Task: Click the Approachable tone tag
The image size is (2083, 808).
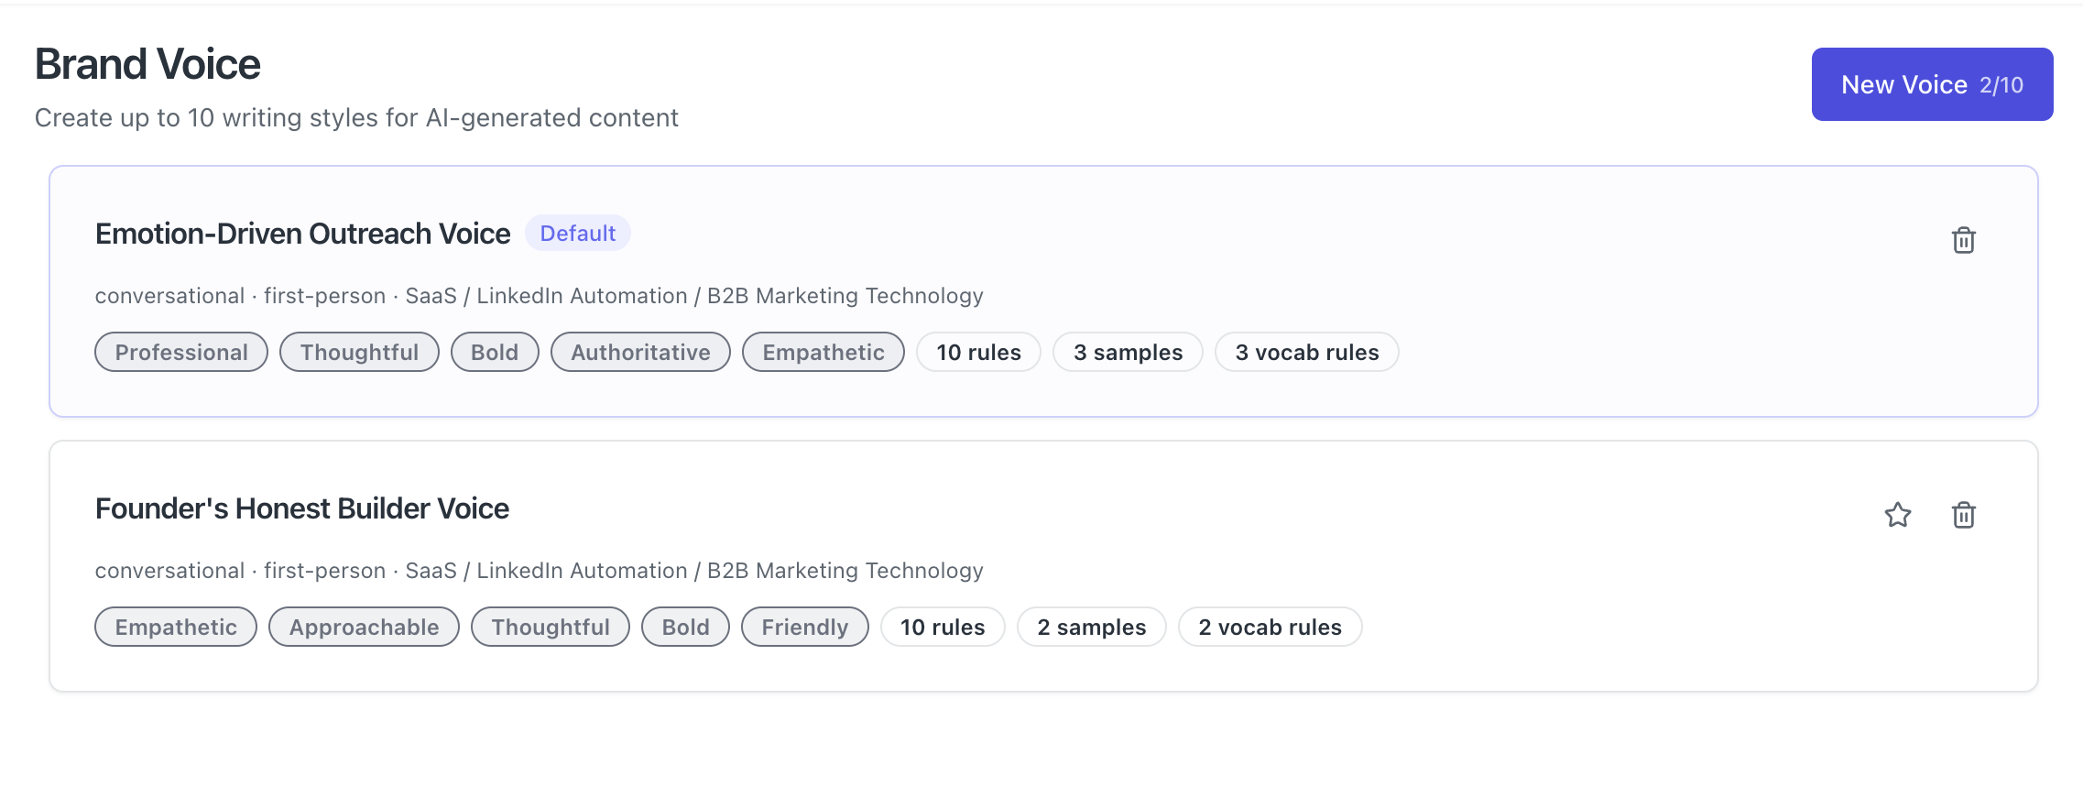Action: [x=364, y=628]
